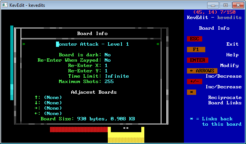The width and height of the screenshot is (246, 144).
Task: Select the Time Limit Infinite value
Action: [117, 76]
